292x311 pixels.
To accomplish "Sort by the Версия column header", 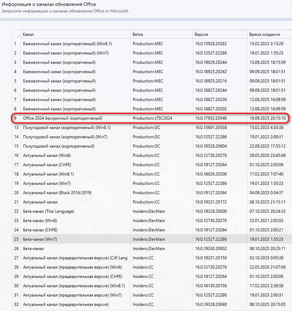I will coord(219,35).
